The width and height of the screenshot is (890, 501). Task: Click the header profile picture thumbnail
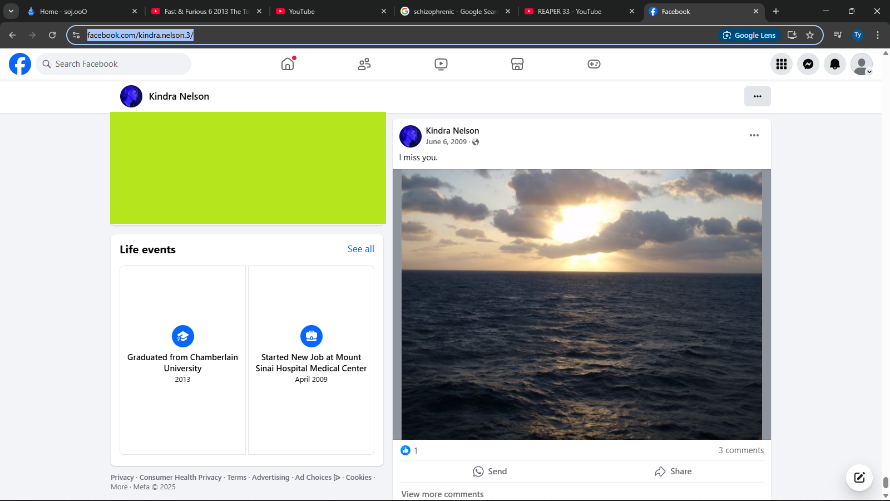131,96
